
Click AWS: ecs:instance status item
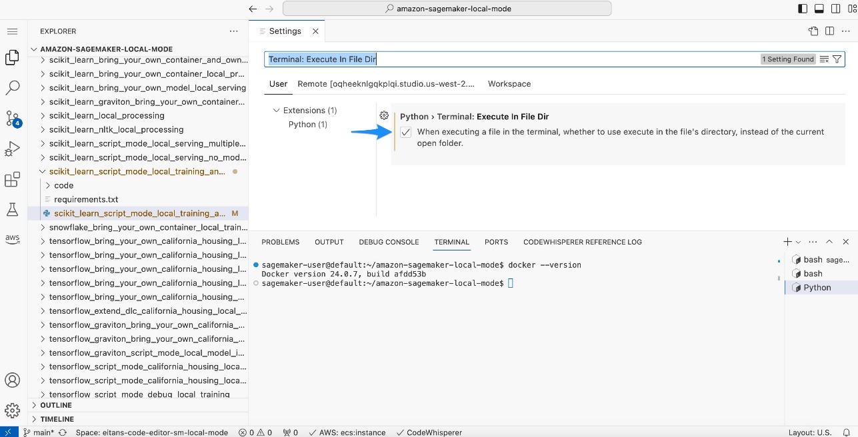[x=346, y=432]
